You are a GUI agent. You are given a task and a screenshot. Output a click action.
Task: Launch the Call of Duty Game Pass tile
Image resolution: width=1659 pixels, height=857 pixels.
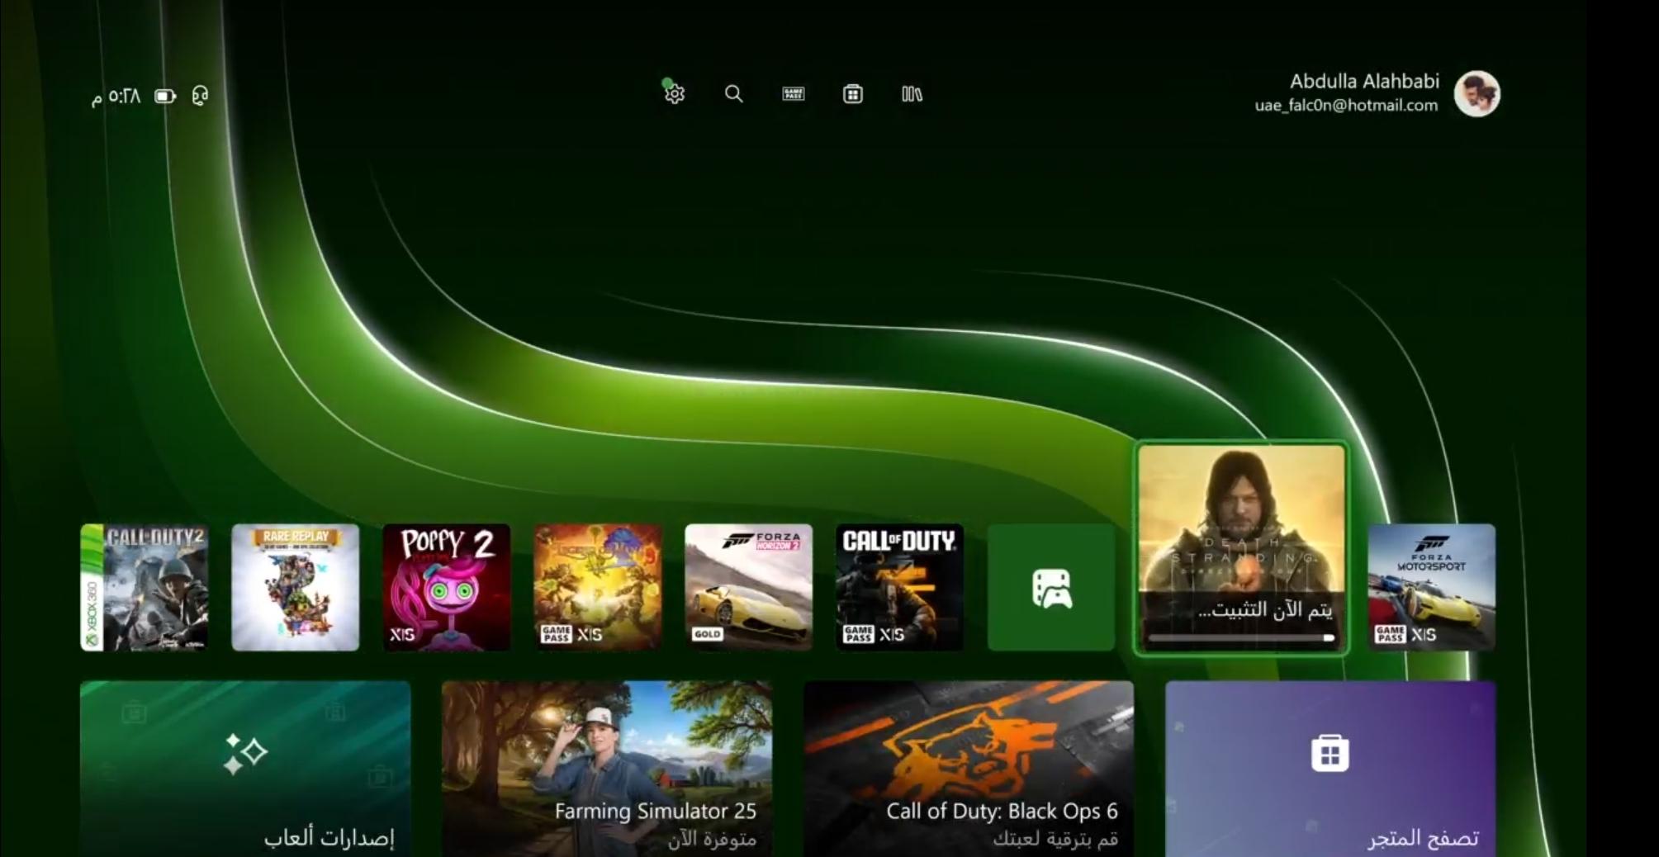(900, 587)
